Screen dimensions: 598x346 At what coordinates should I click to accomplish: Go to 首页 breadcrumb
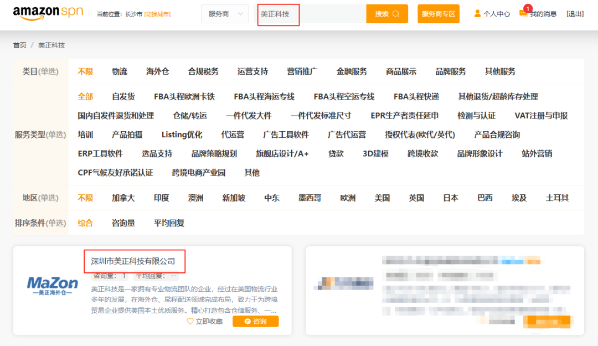pyautogui.click(x=20, y=45)
